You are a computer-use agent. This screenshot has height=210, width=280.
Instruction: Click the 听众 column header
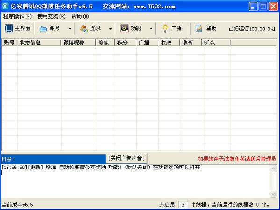click(x=216, y=42)
